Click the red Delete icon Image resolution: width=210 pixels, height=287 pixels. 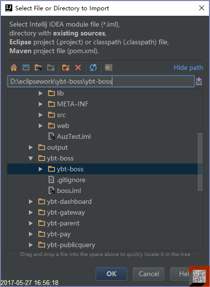[78, 67]
